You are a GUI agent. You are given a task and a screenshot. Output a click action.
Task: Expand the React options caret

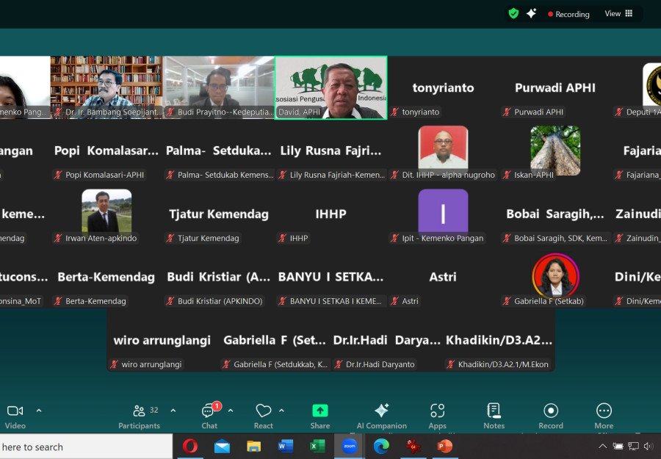click(281, 410)
